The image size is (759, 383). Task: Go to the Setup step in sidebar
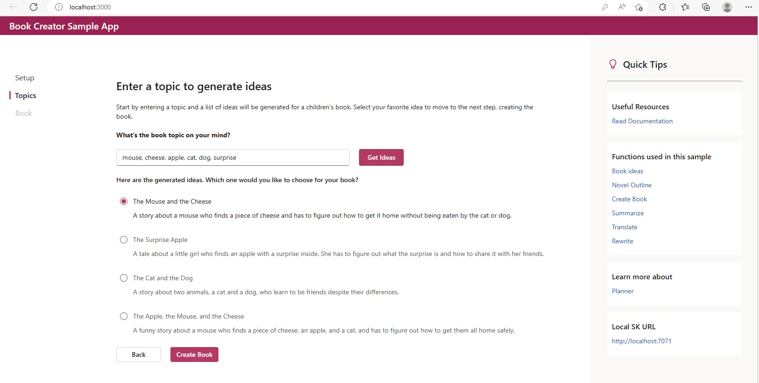(25, 78)
